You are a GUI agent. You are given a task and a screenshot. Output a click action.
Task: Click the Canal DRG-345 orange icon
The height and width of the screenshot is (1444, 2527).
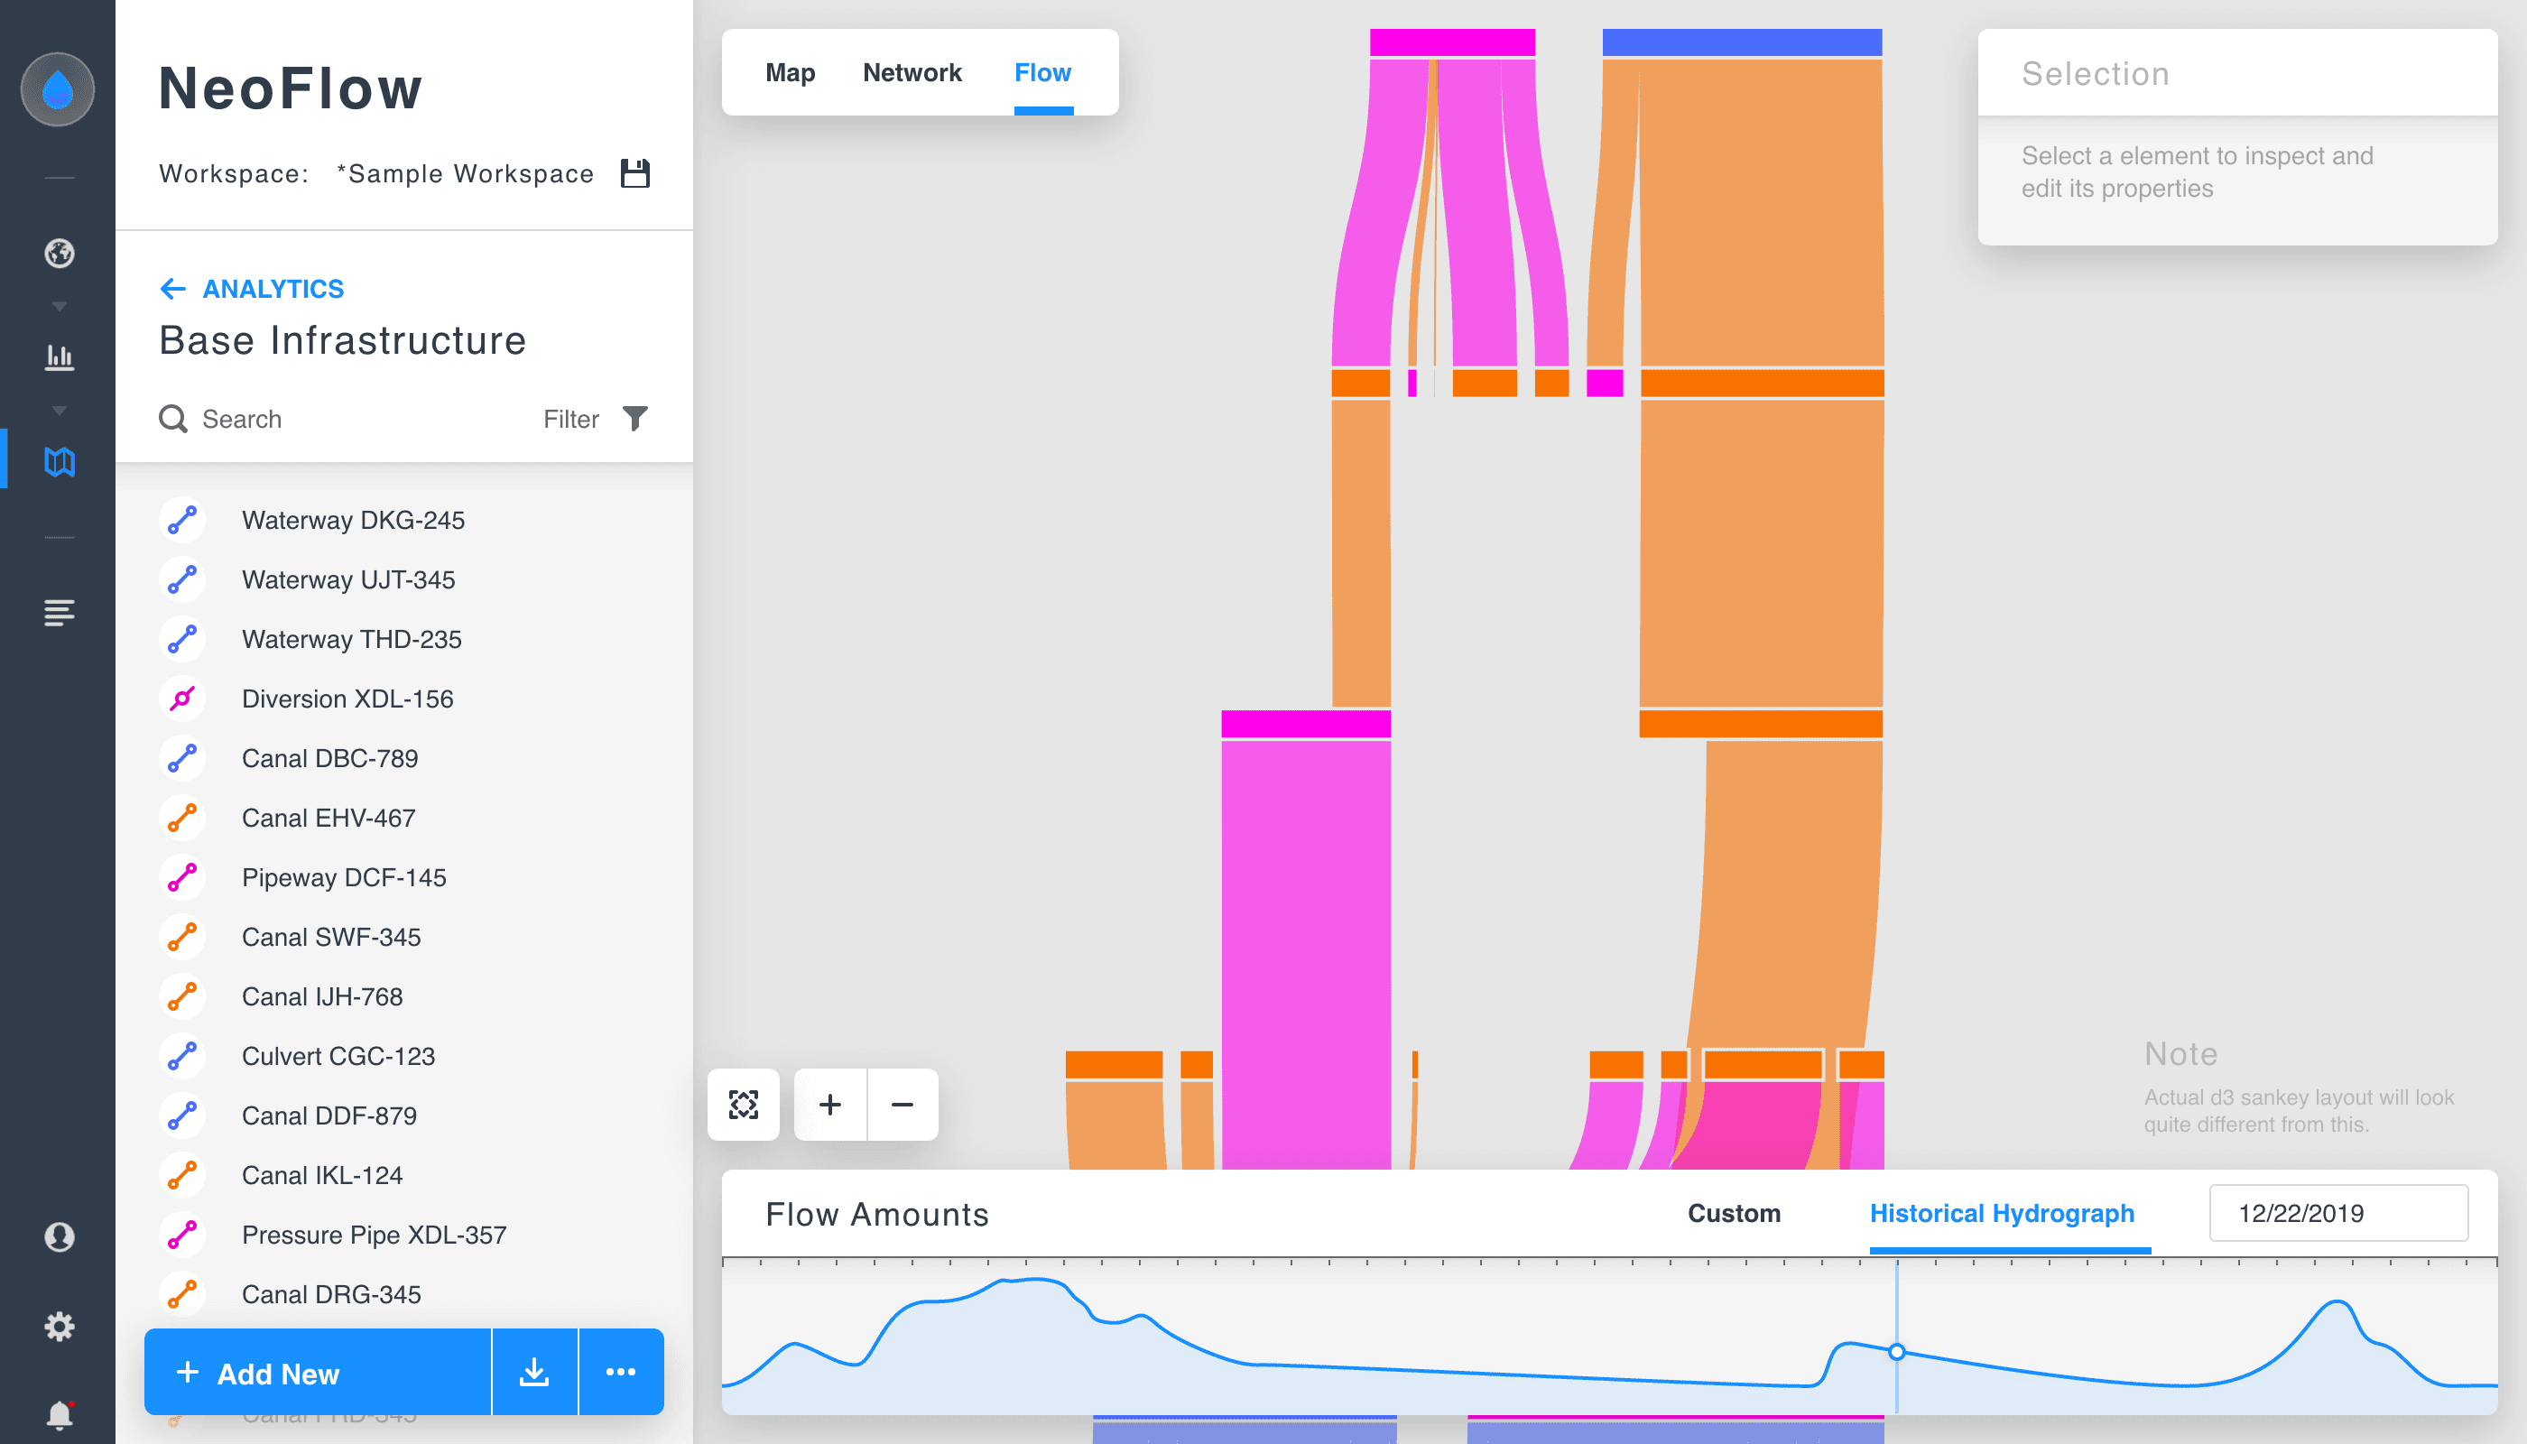(x=182, y=1294)
